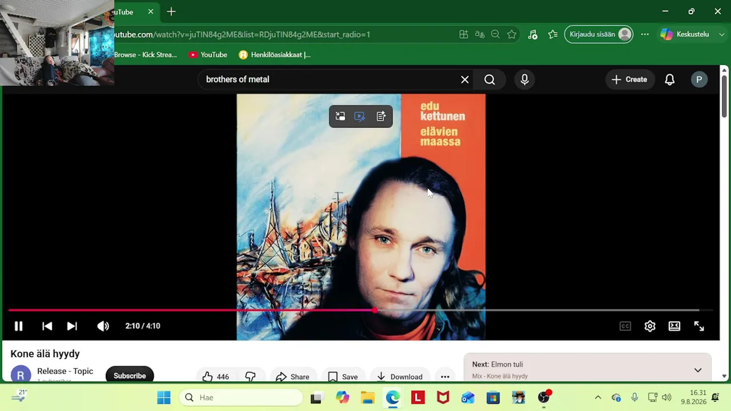Viewport: 731px width, 411px height.
Task: Switch the player to theater mode
Action: point(674,326)
